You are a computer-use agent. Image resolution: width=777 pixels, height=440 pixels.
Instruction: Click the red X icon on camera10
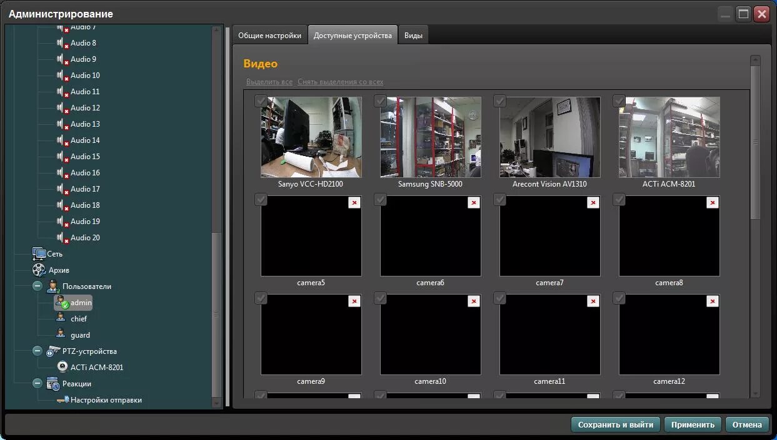474,301
